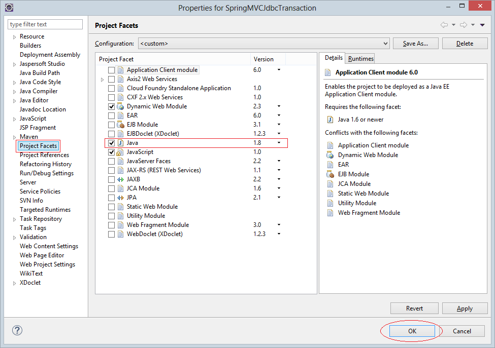Click the Web Fragment Module conflict icon in Details

coord(330,213)
